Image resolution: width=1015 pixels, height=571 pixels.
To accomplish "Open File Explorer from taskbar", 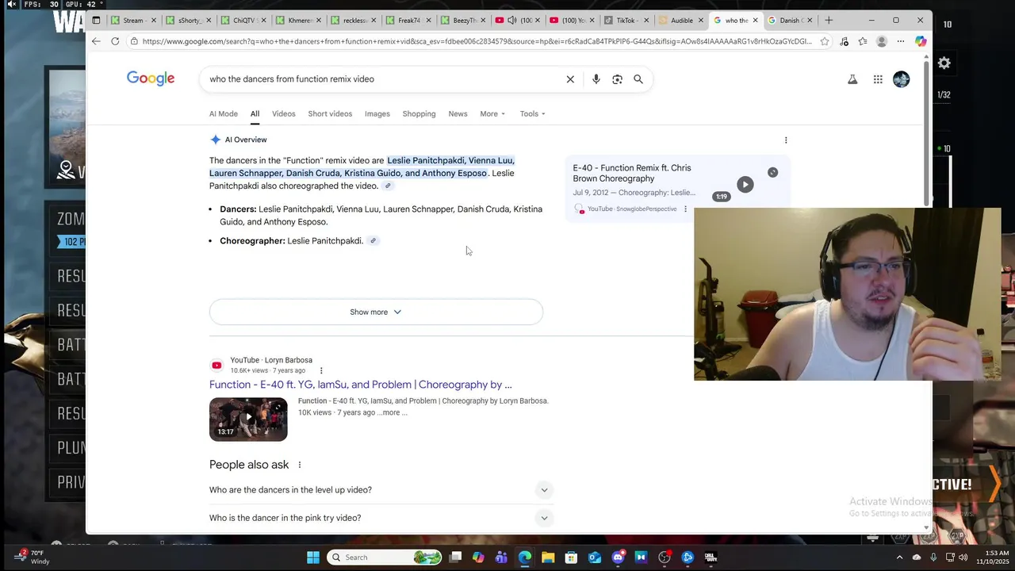I will (548, 558).
